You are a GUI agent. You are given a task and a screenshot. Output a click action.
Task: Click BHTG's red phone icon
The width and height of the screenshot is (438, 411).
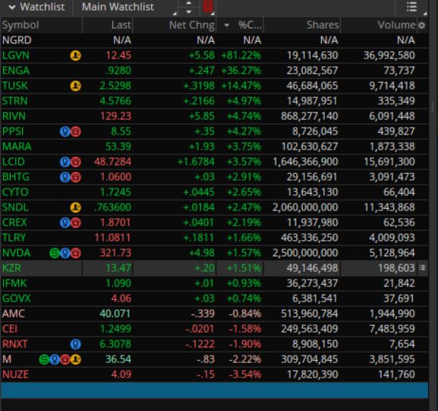(76, 177)
